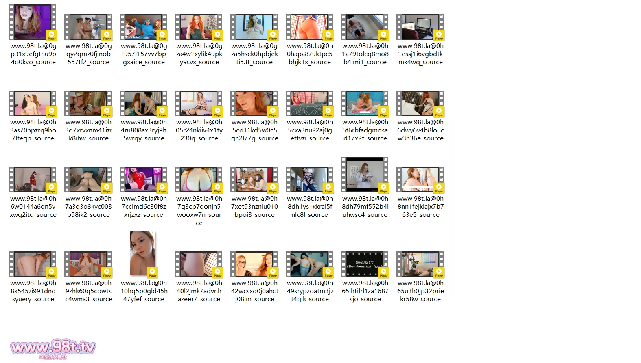Select the larger uhwsc4_source video thumbnail
The image size is (641, 363).
tap(365, 175)
